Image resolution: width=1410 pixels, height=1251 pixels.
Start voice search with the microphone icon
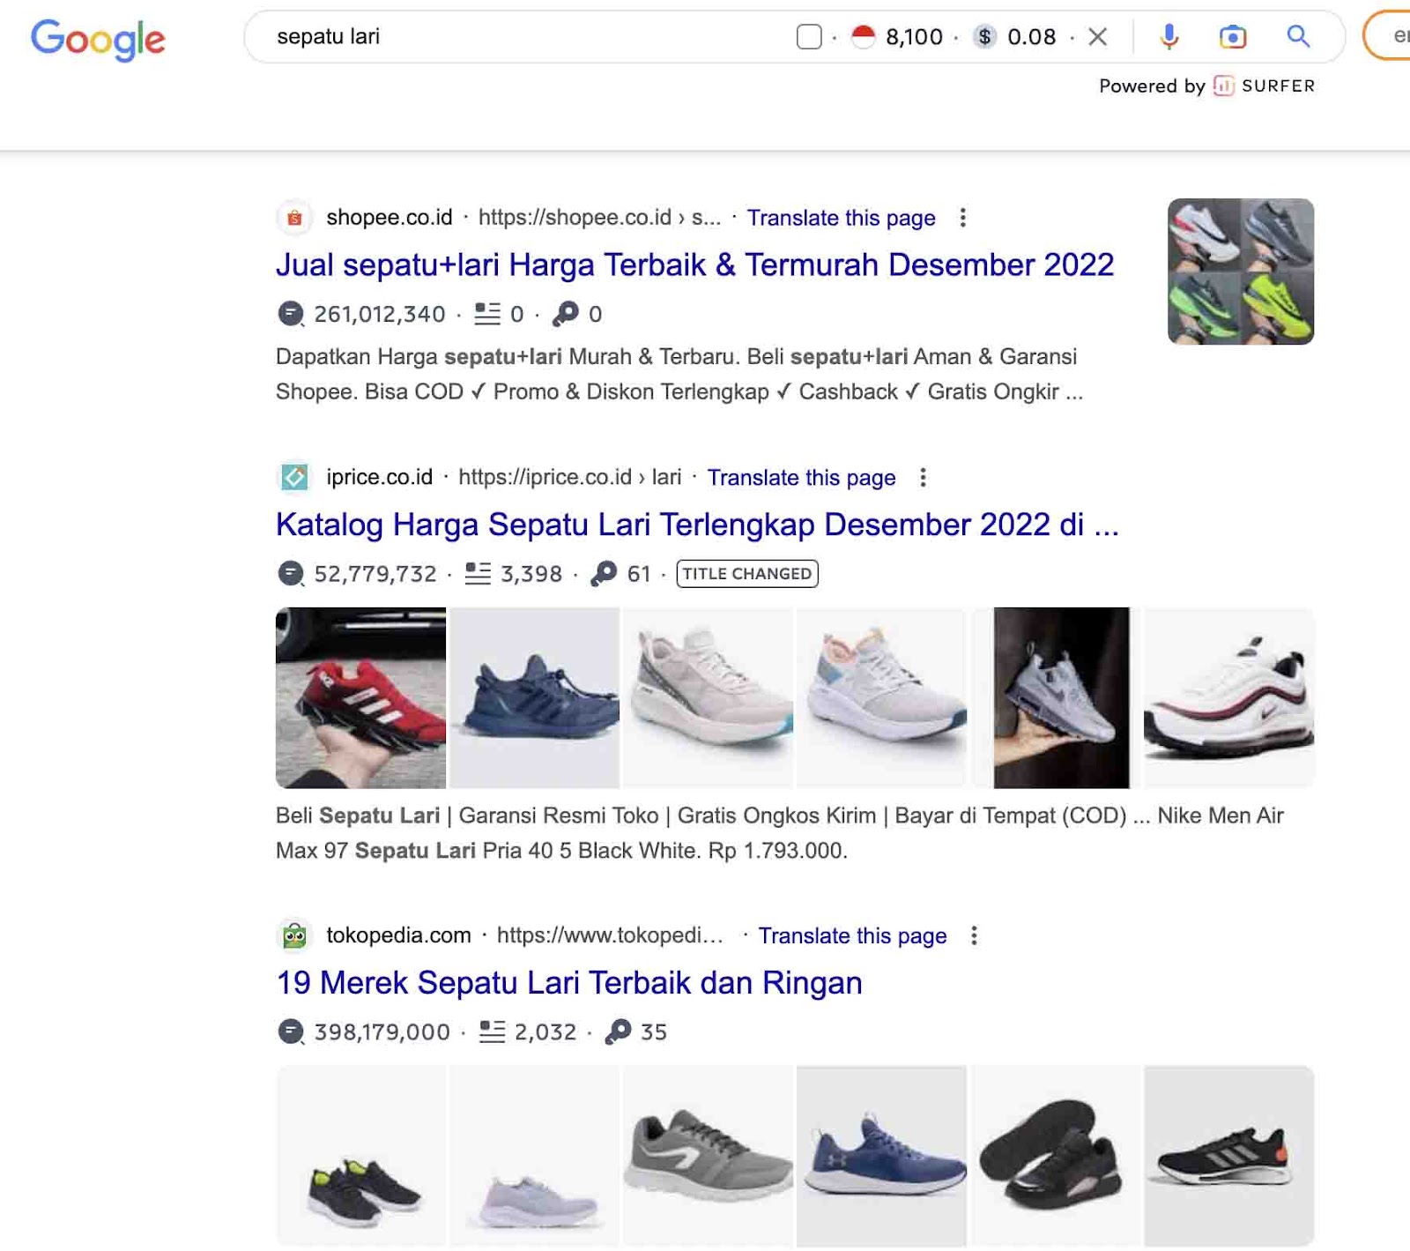pos(1169,36)
